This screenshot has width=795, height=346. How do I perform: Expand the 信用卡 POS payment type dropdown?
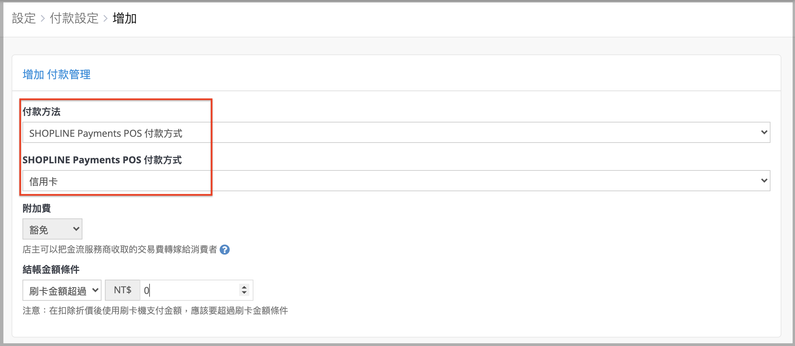[396, 181]
